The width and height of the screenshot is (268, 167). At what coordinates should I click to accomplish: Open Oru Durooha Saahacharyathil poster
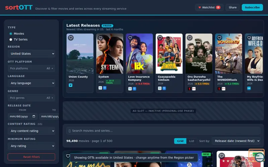tap(199, 54)
